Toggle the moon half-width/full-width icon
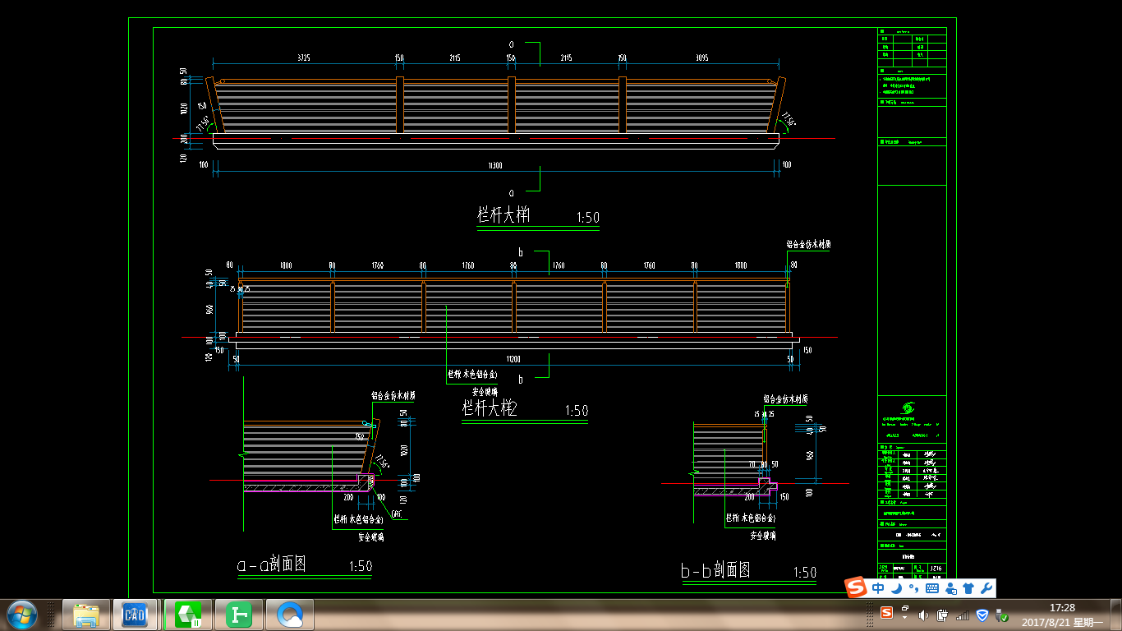Screen dimensions: 1122x631 click(897, 588)
